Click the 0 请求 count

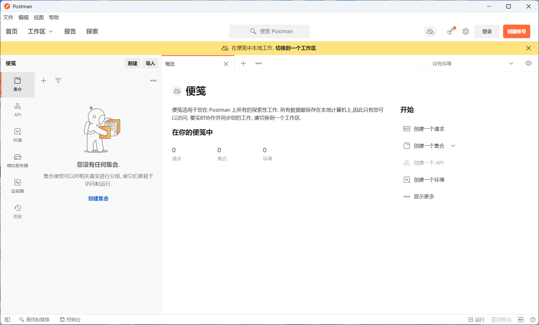pos(177,154)
